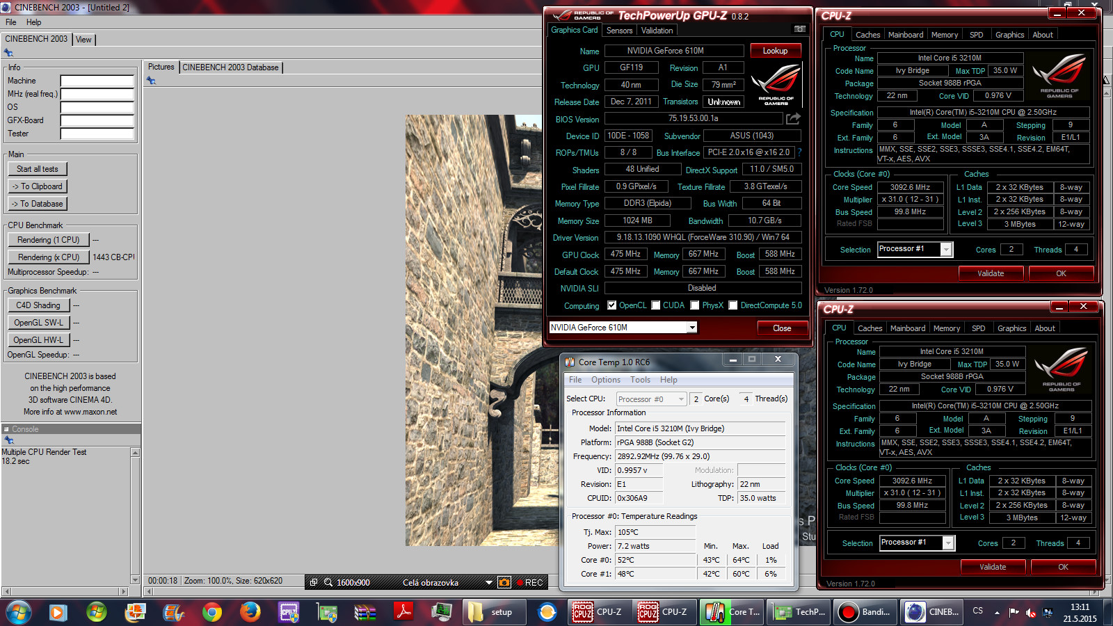1113x626 pixels.
Task: Open CINEBENCH File menu
Action: pyautogui.click(x=11, y=22)
